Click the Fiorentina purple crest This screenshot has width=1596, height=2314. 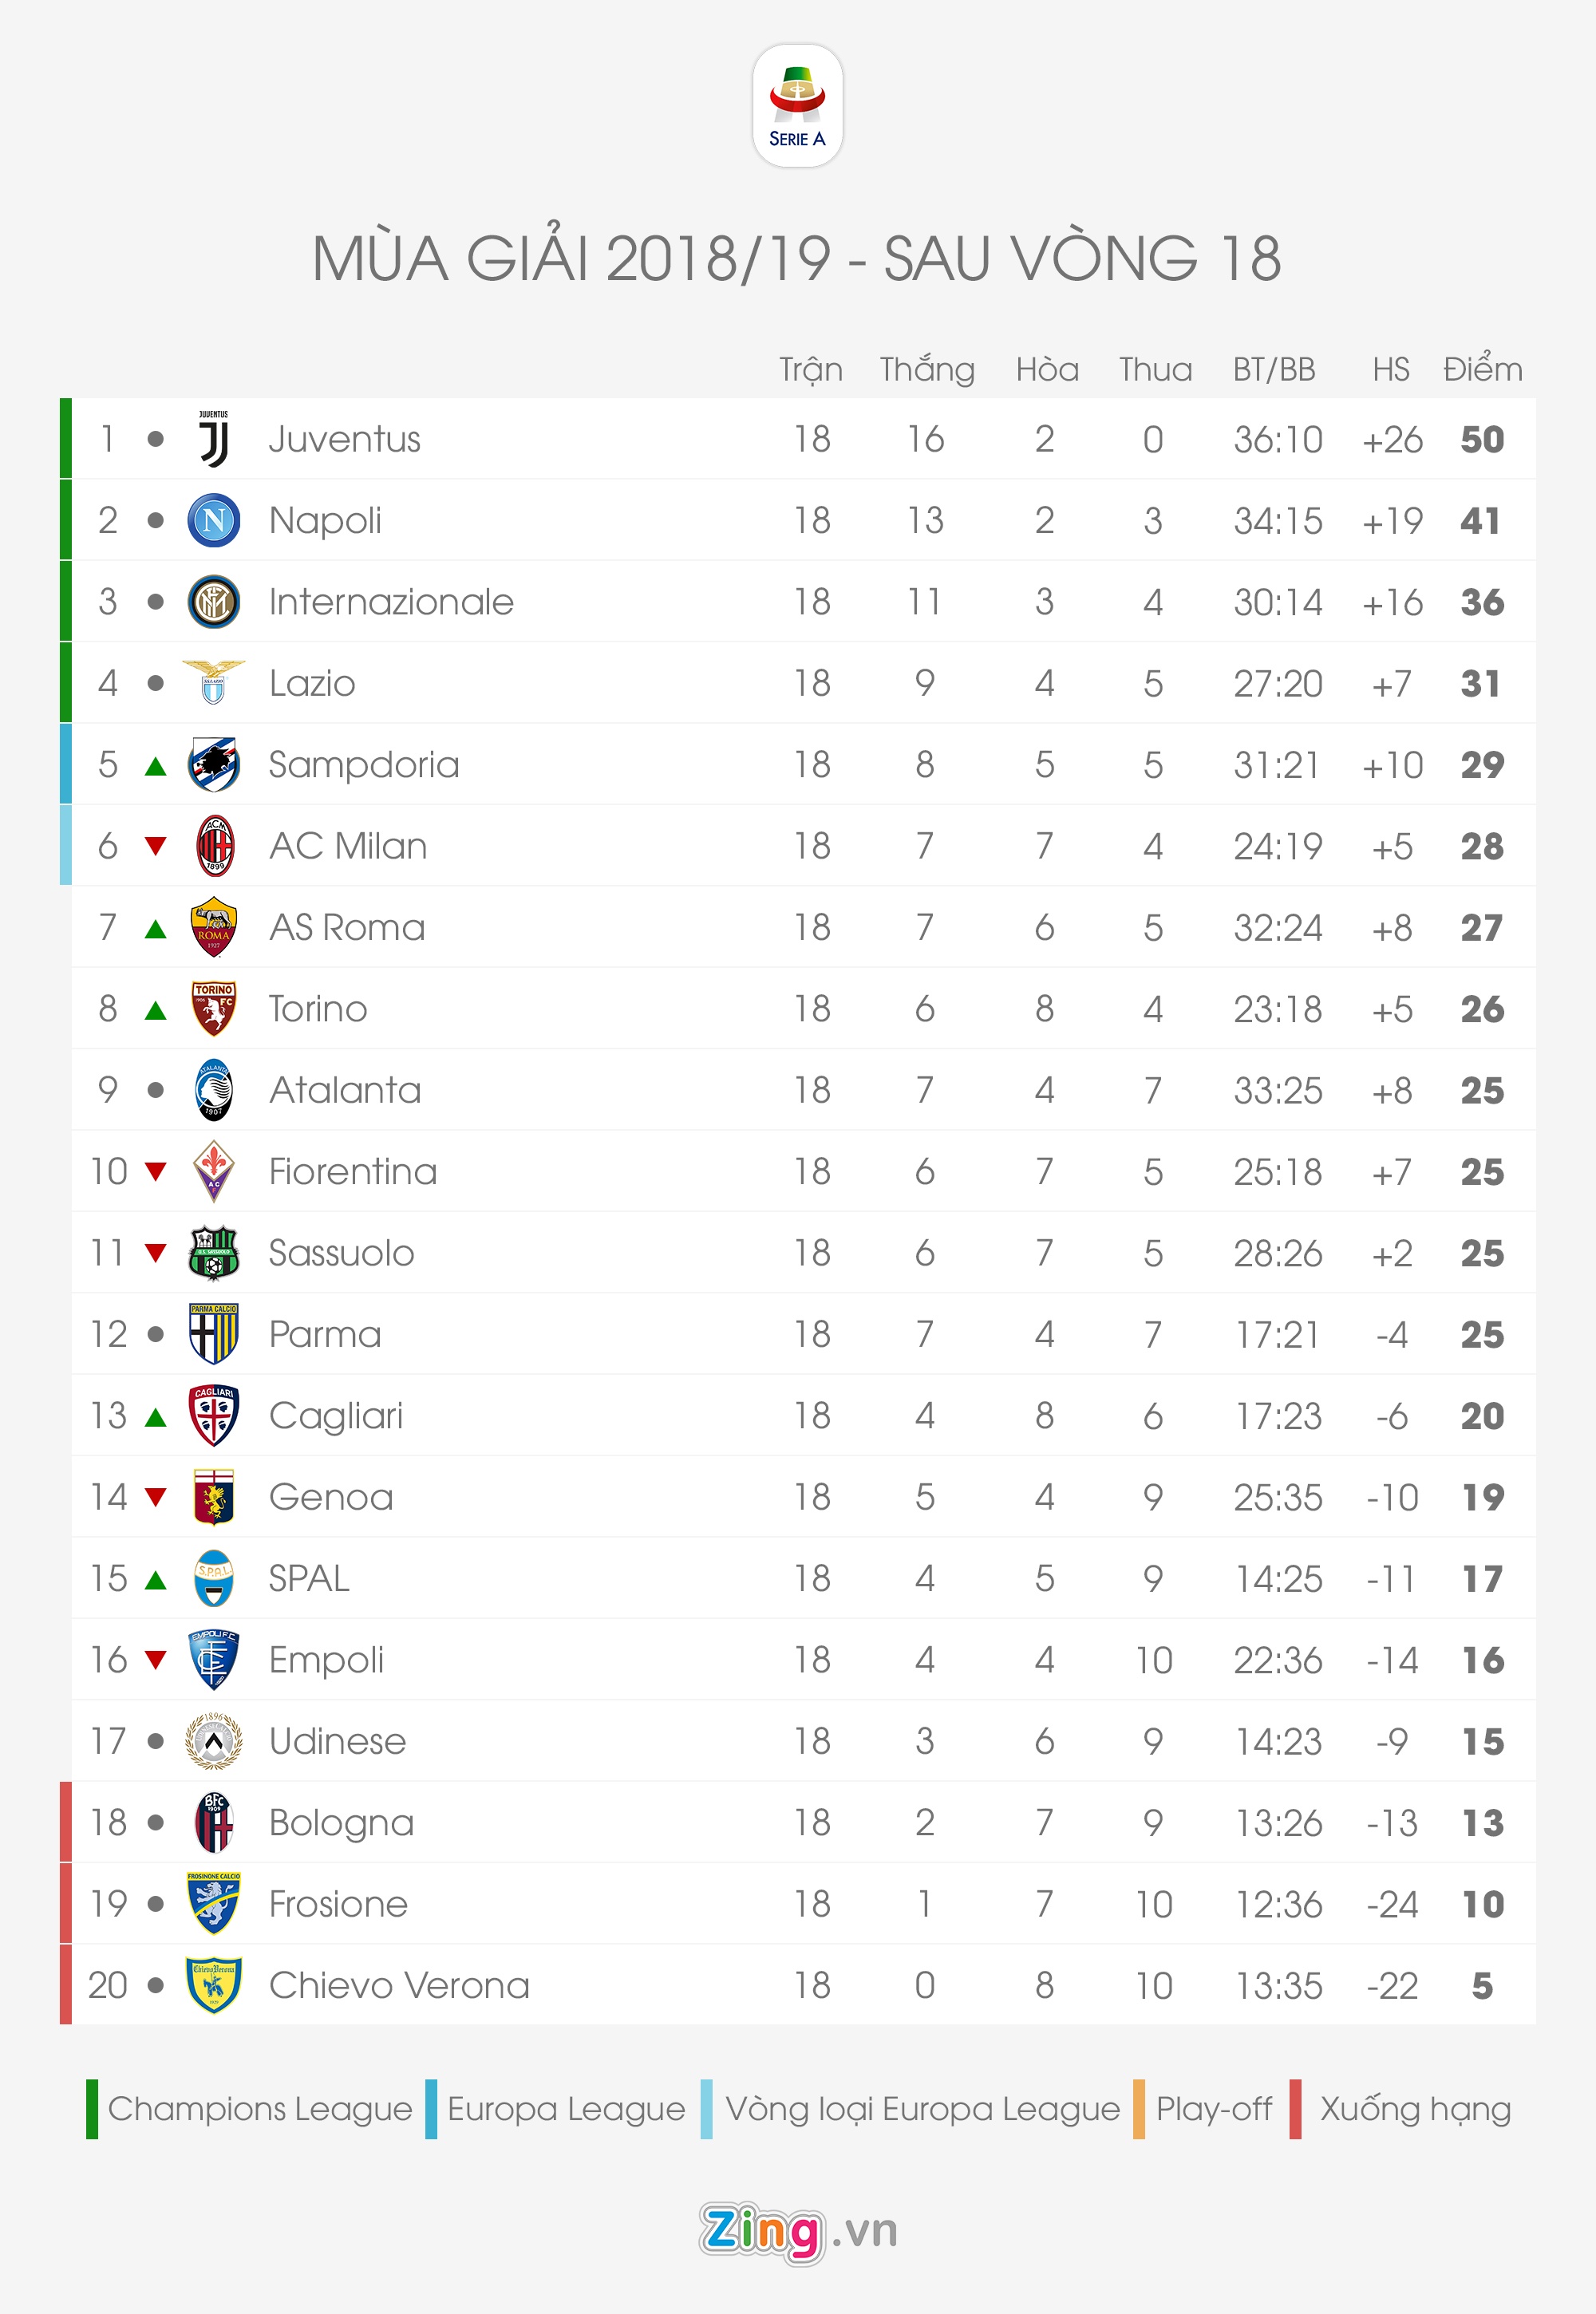[x=213, y=1171]
